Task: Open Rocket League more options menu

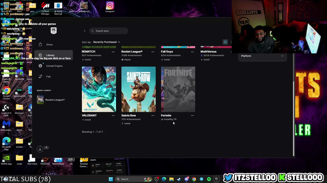Action: 153,52
